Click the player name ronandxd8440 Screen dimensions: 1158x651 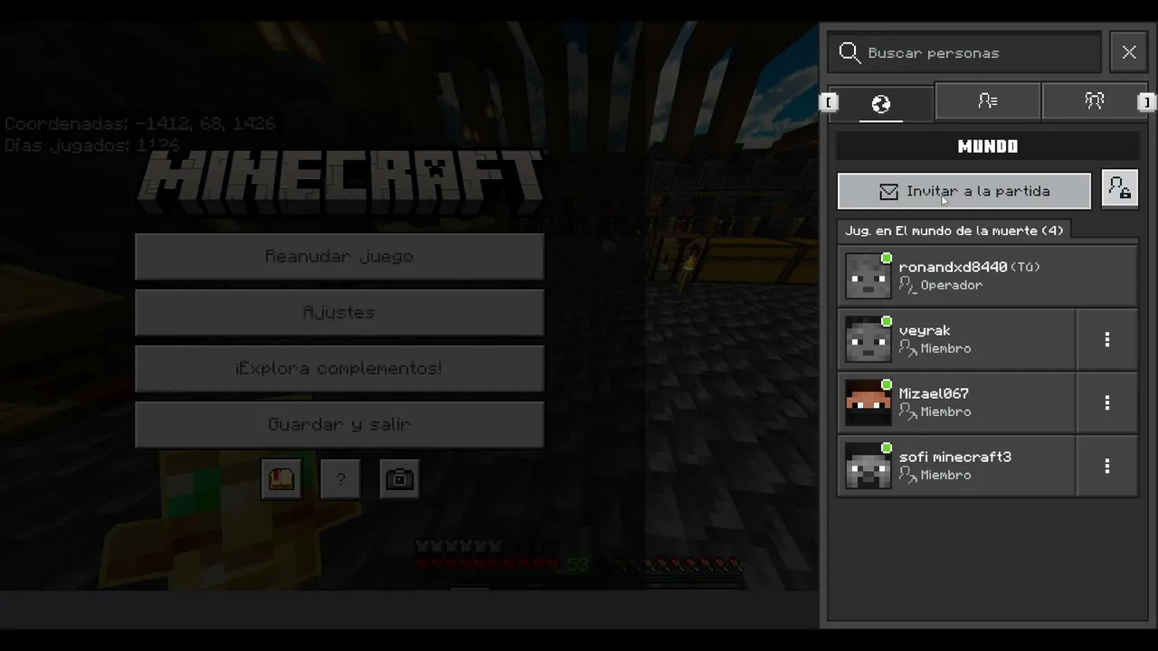pos(953,267)
